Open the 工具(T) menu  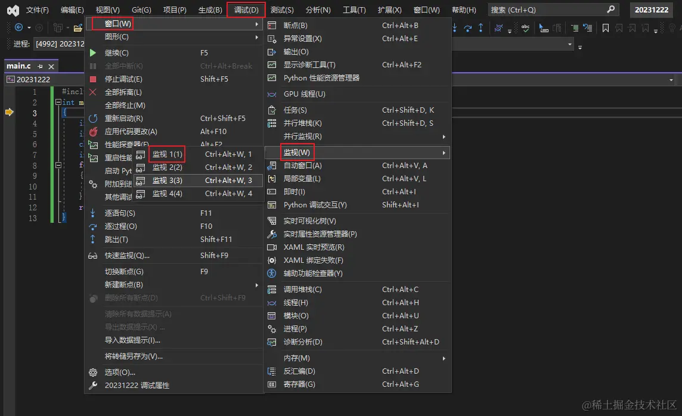tap(354, 10)
